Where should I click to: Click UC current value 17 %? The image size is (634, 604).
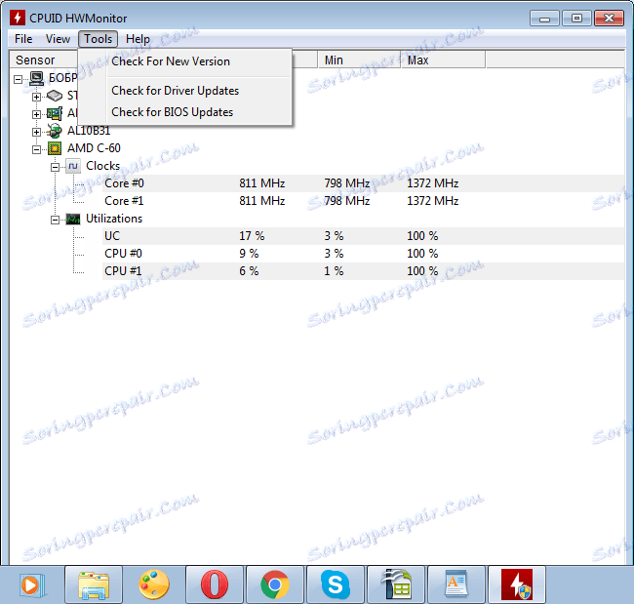coord(252,236)
